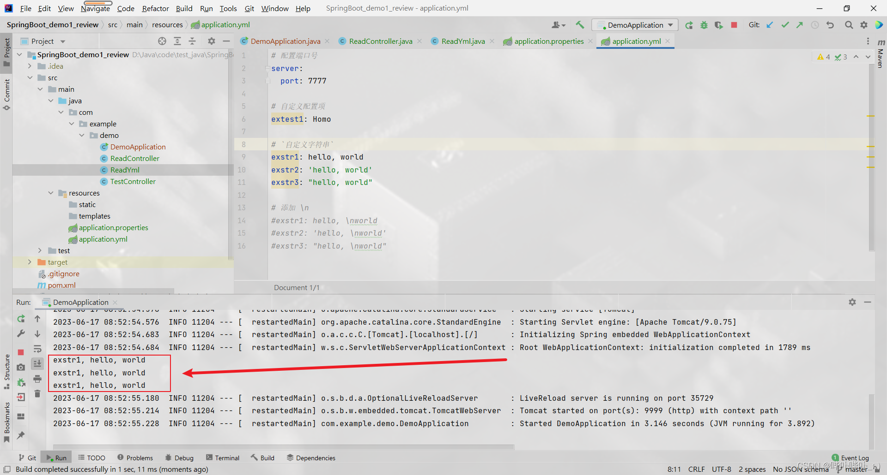
Task: Toggle the Commit tool window stripe
Action: [6, 95]
